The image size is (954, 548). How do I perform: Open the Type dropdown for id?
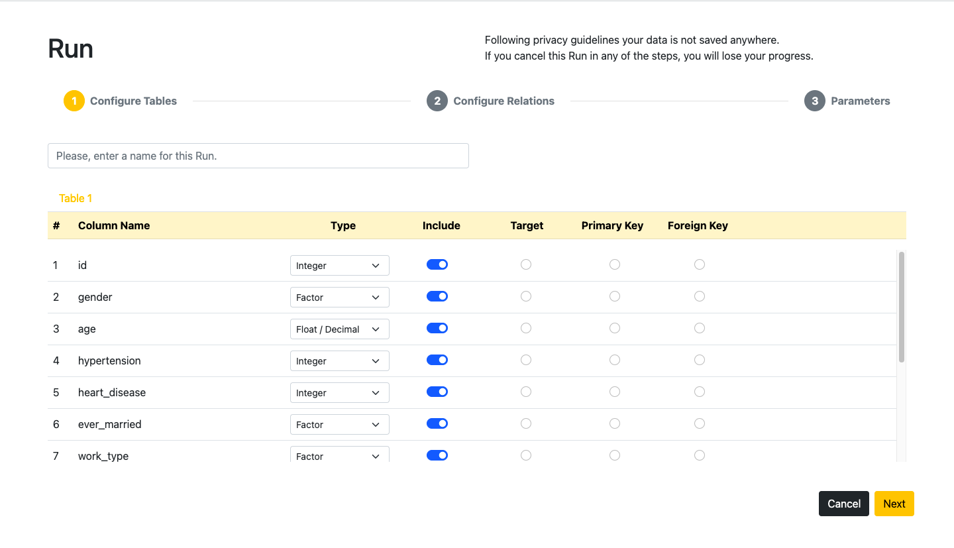click(339, 266)
